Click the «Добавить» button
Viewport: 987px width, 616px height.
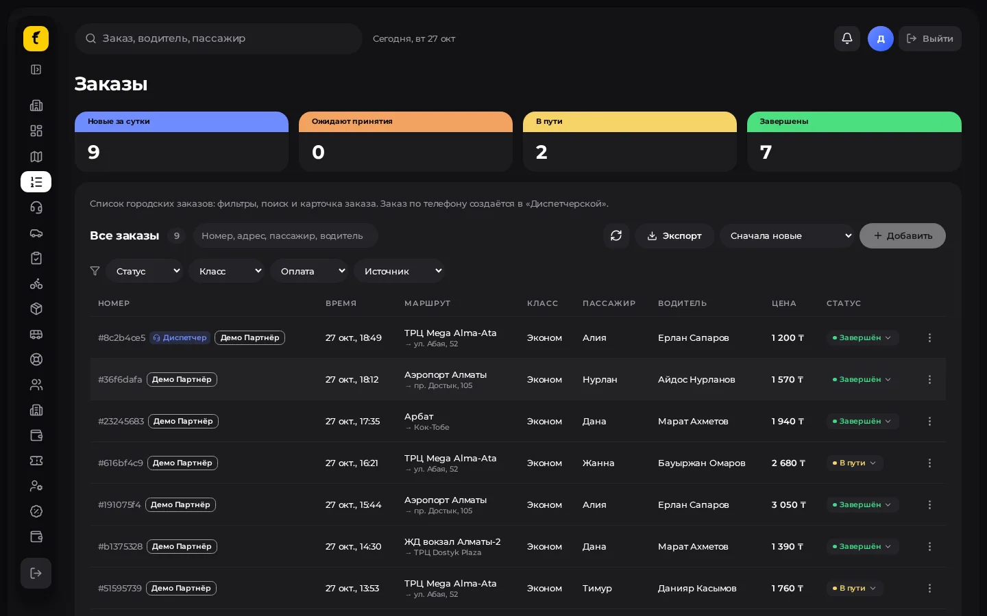pyautogui.click(x=903, y=235)
